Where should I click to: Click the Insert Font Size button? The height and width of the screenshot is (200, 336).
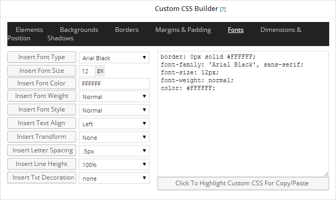(41, 71)
